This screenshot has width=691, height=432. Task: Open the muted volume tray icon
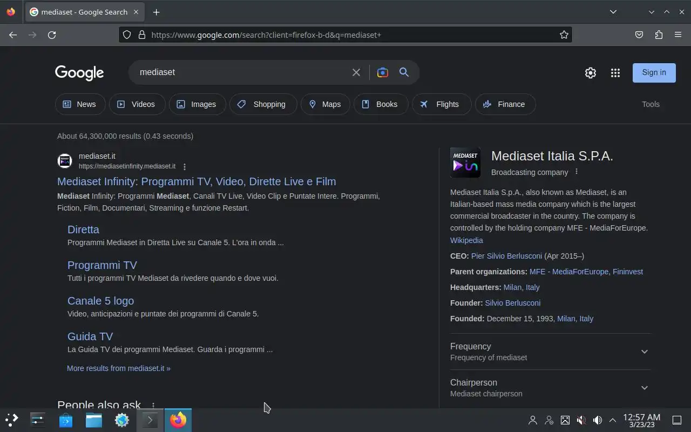click(581, 420)
